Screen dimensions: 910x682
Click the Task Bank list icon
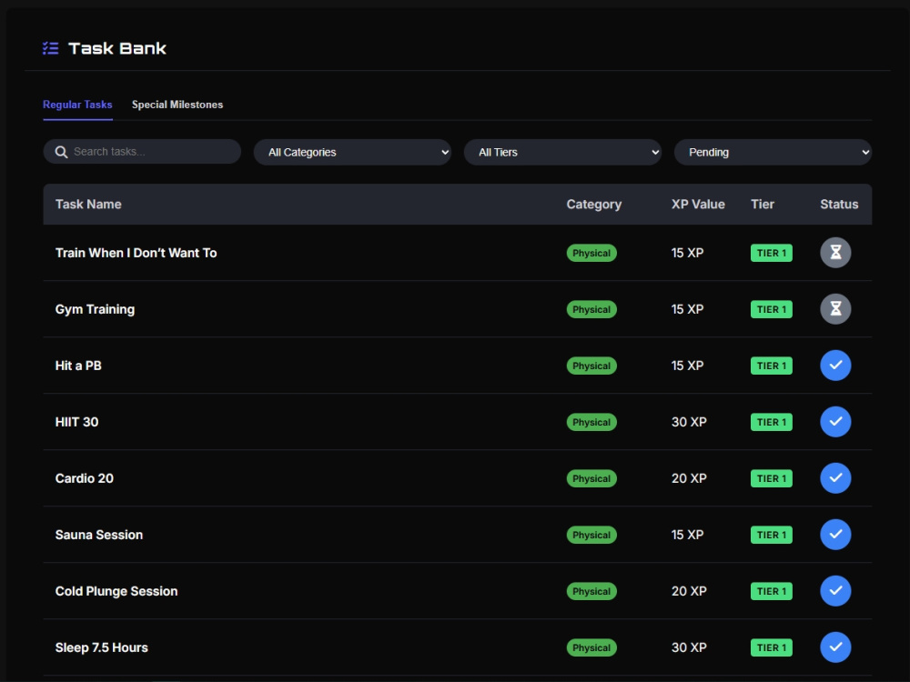point(50,48)
